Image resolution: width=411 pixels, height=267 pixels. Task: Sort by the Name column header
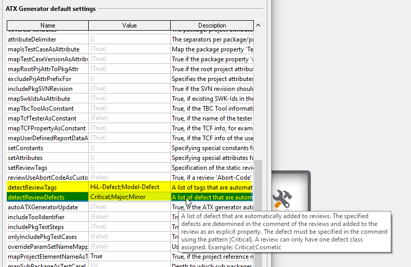(48, 25)
